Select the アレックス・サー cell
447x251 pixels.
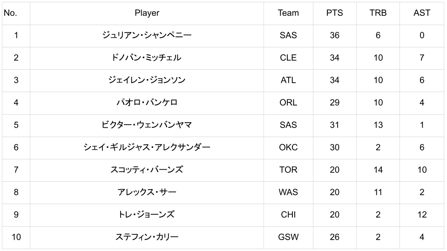[x=147, y=192]
